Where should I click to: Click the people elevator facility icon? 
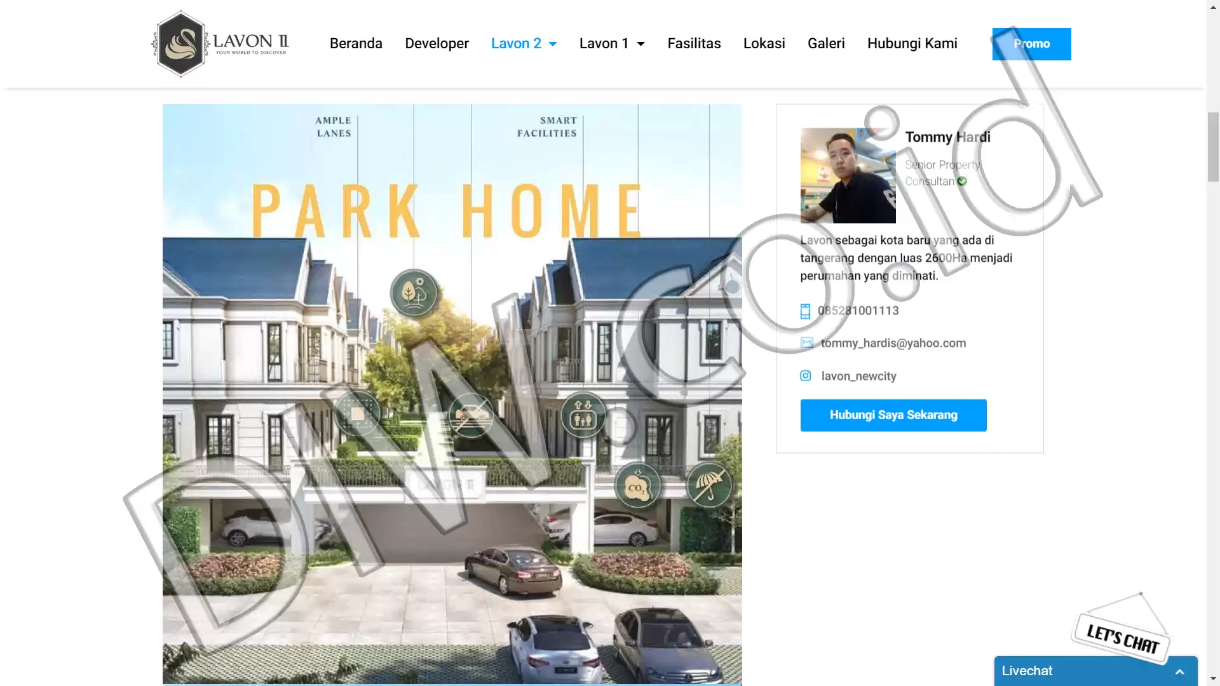[x=583, y=415]
